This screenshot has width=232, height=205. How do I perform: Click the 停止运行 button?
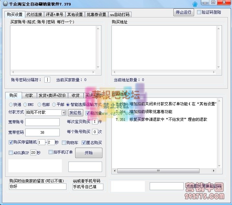coord(183,12)
